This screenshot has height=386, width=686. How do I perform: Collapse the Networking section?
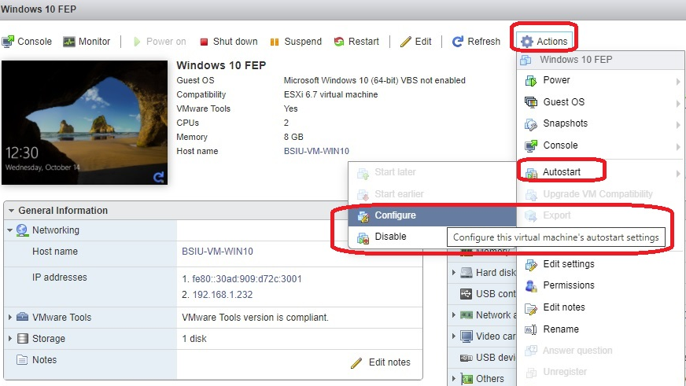coord(10,230)
